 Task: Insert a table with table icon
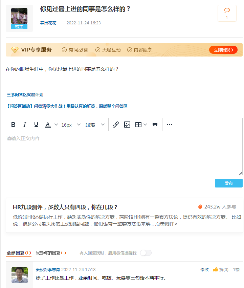(x=138, y=125)
